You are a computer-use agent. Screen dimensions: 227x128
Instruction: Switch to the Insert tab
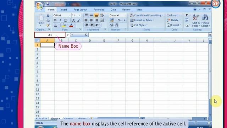(x=63, y=10)
